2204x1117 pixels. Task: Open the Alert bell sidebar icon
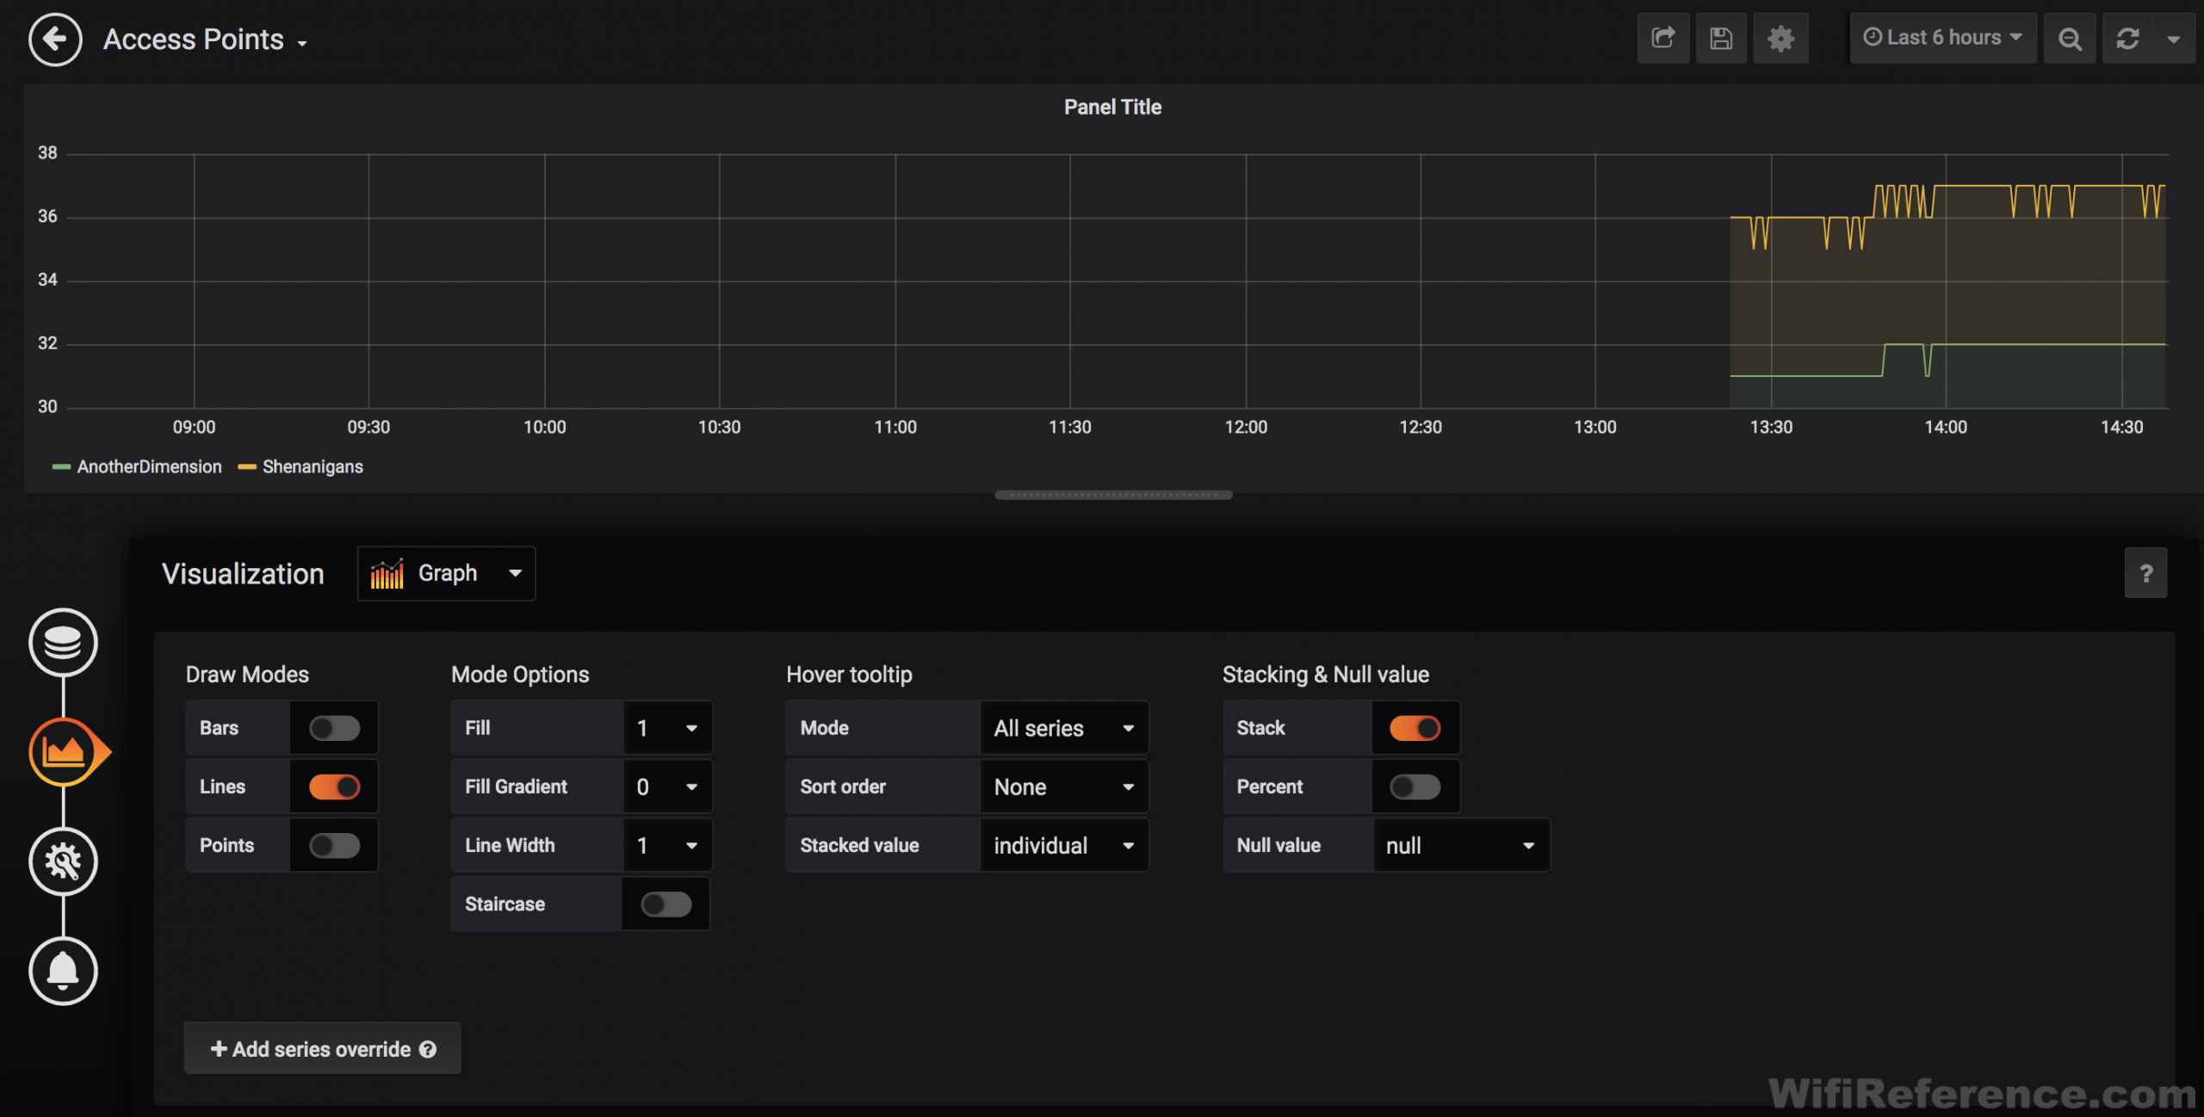click(63, 971)
